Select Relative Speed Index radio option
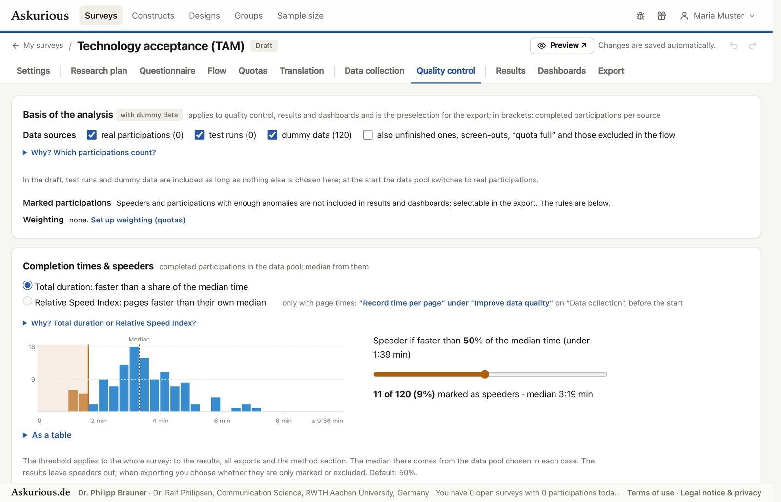781x502 pixels. 28,301
